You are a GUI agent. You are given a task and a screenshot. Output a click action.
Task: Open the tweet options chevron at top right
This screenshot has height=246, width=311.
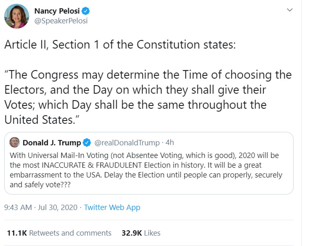pyautogui.click(x=289, y=10)
